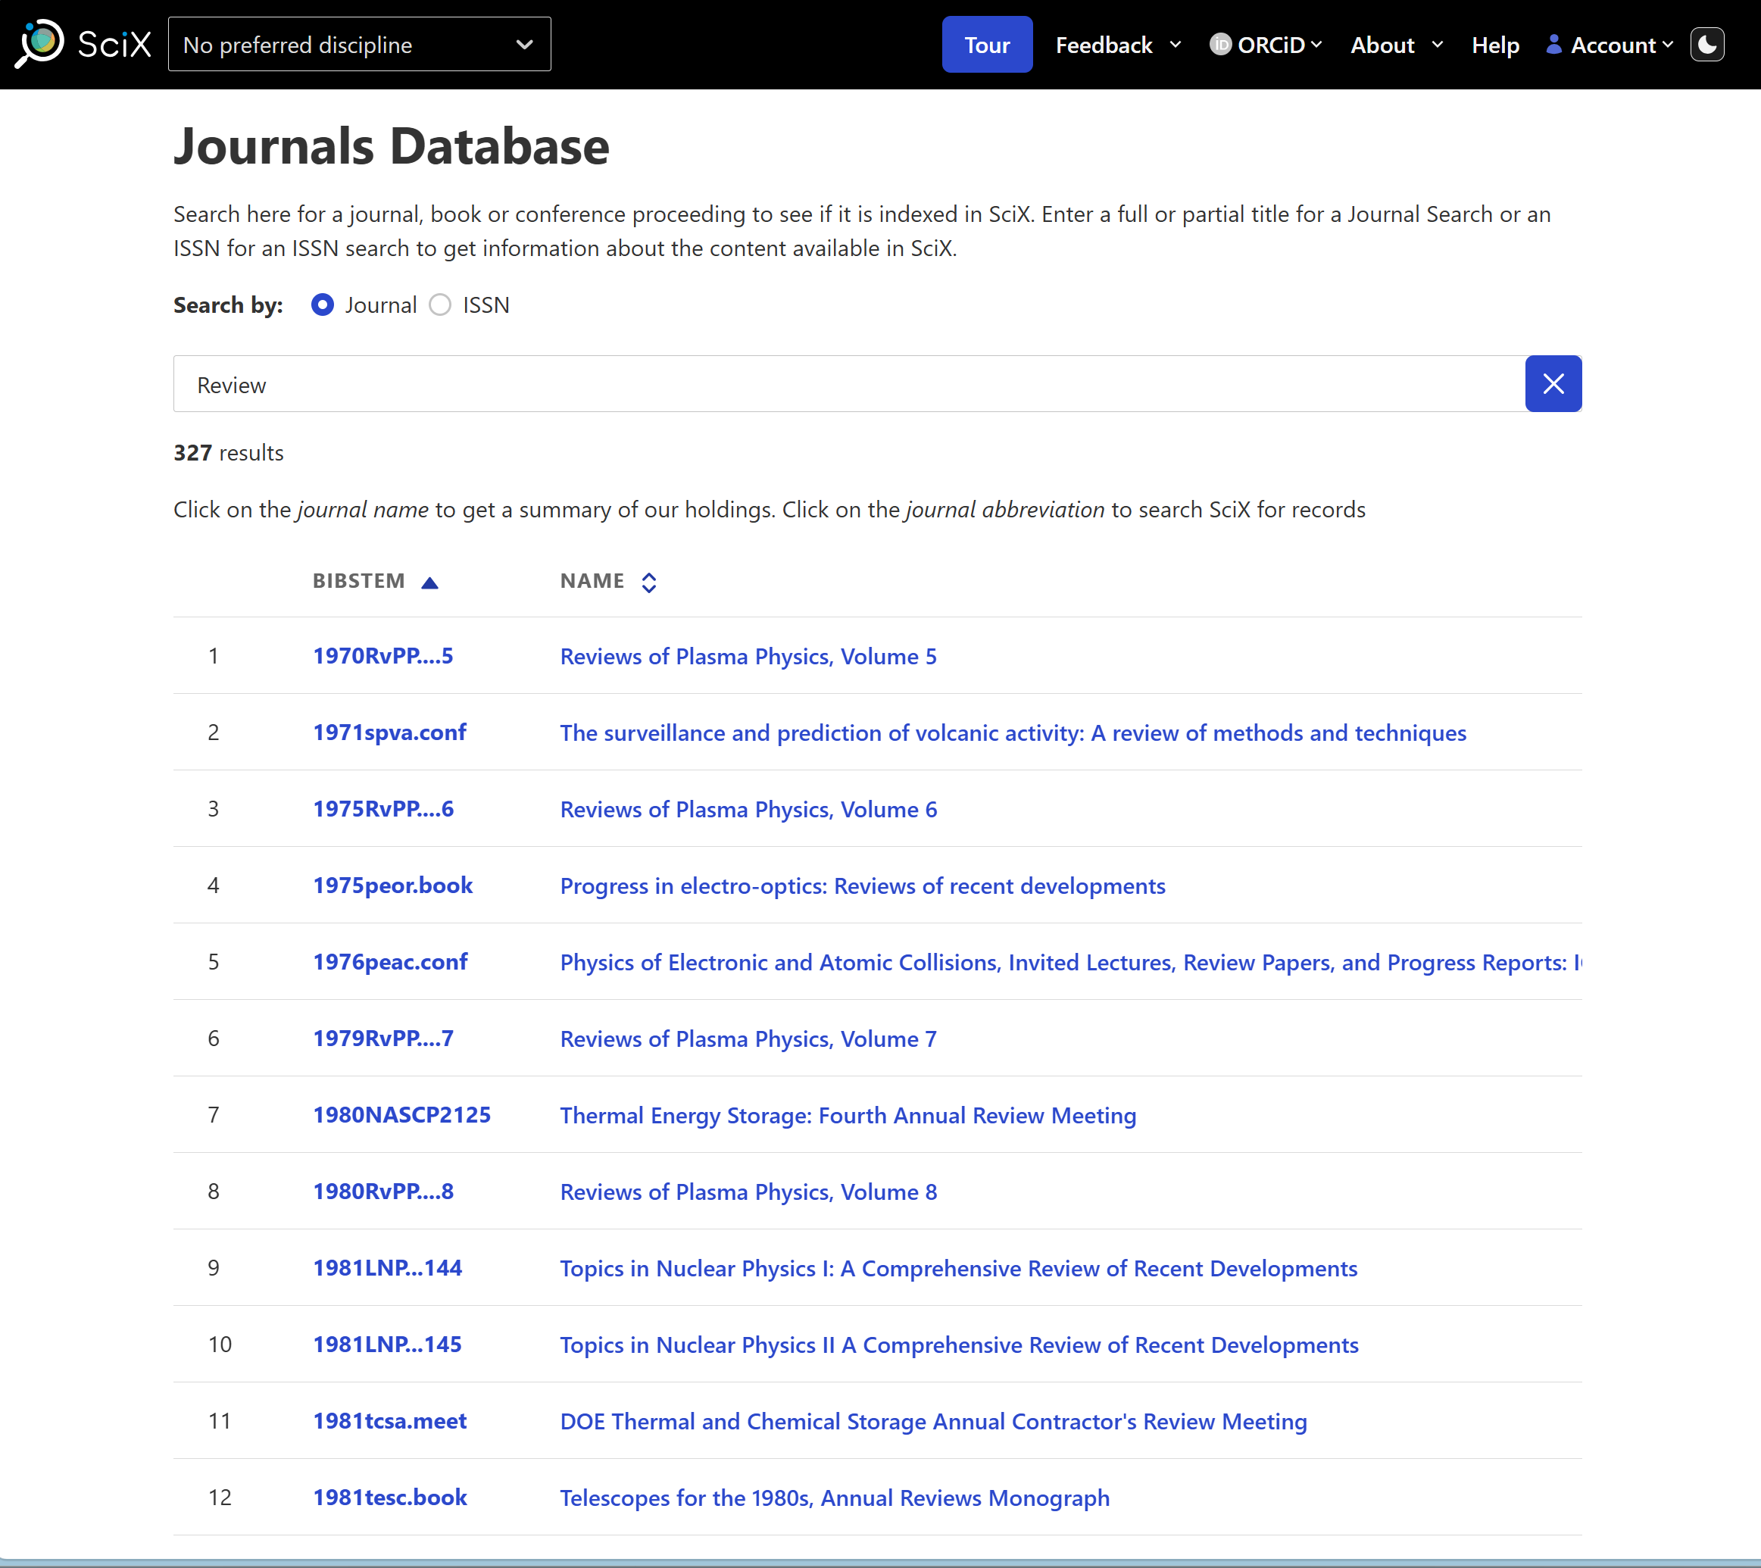Open bibstem 1971spva.conf
The image size is (1761, 1568).
click(x=389, y=732)
